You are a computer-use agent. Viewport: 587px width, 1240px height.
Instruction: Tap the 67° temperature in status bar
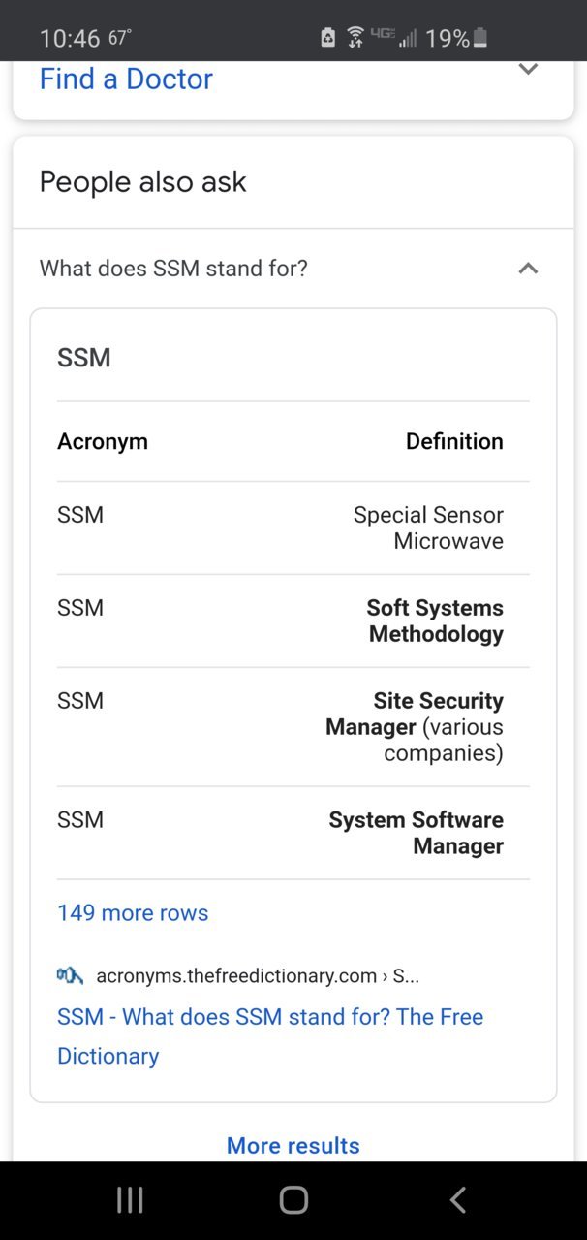click(120, 38)
